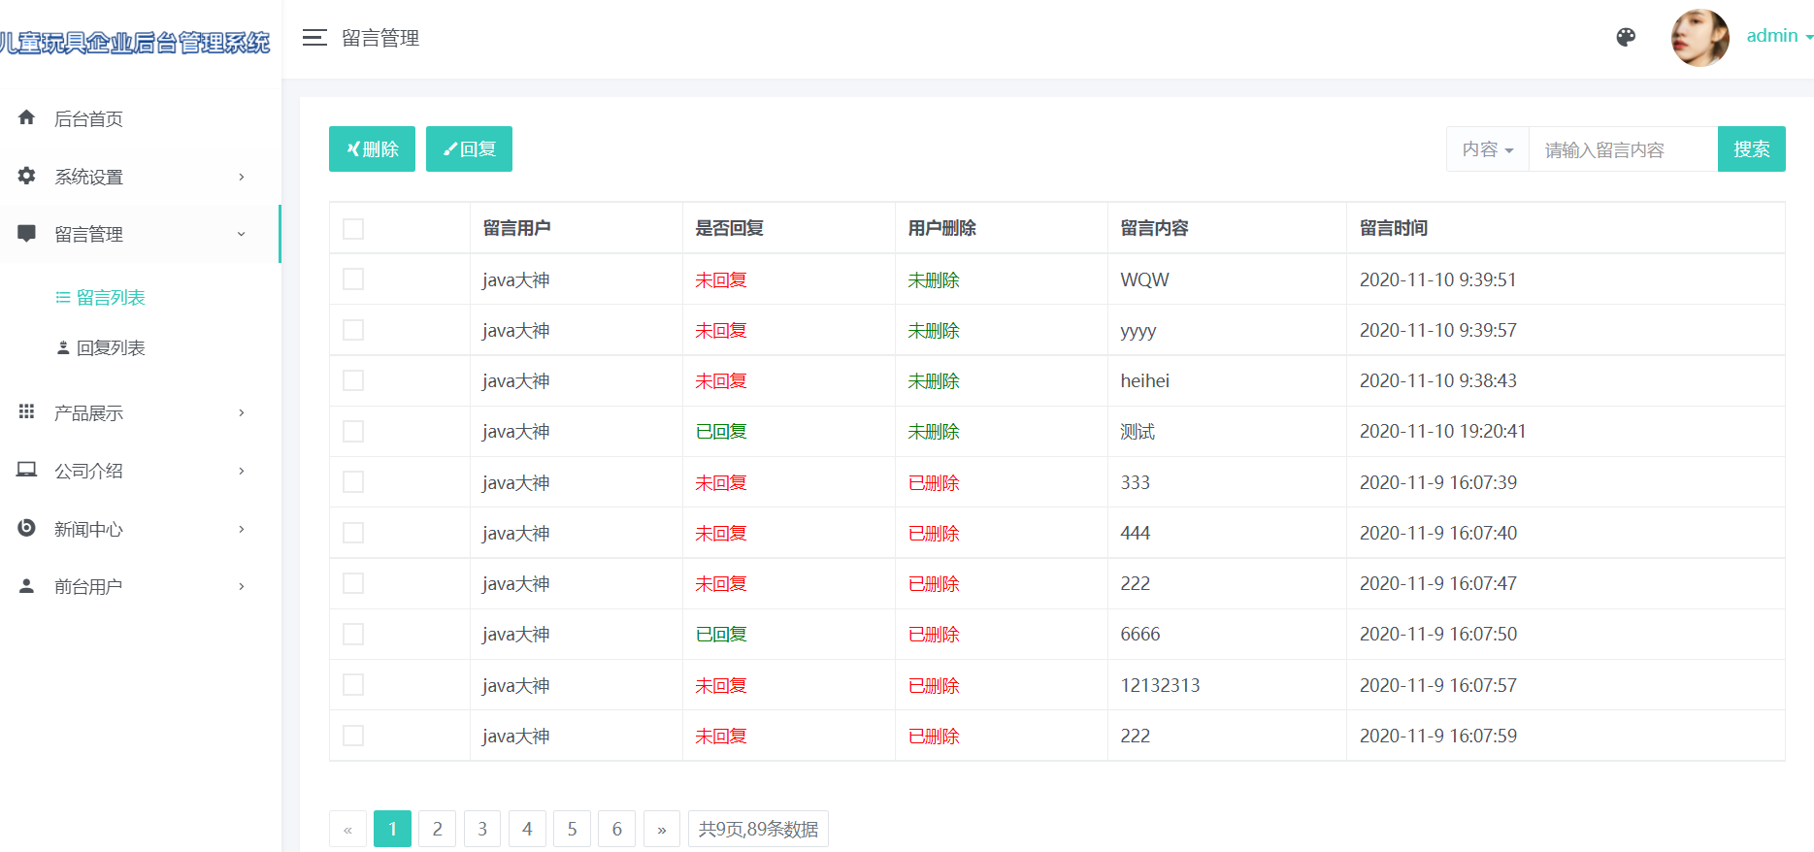Image resolution: width=1814 pixels, height=852 pixels.
Task: Click the 留言时间 column header
Action: [1394, 228]
